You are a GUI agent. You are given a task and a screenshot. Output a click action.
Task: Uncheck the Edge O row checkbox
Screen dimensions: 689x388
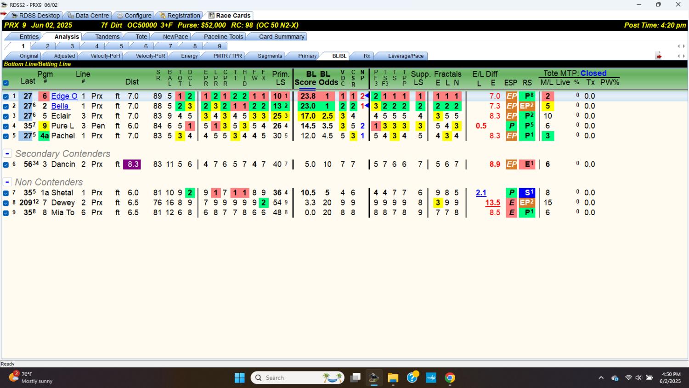click(6, 97)
